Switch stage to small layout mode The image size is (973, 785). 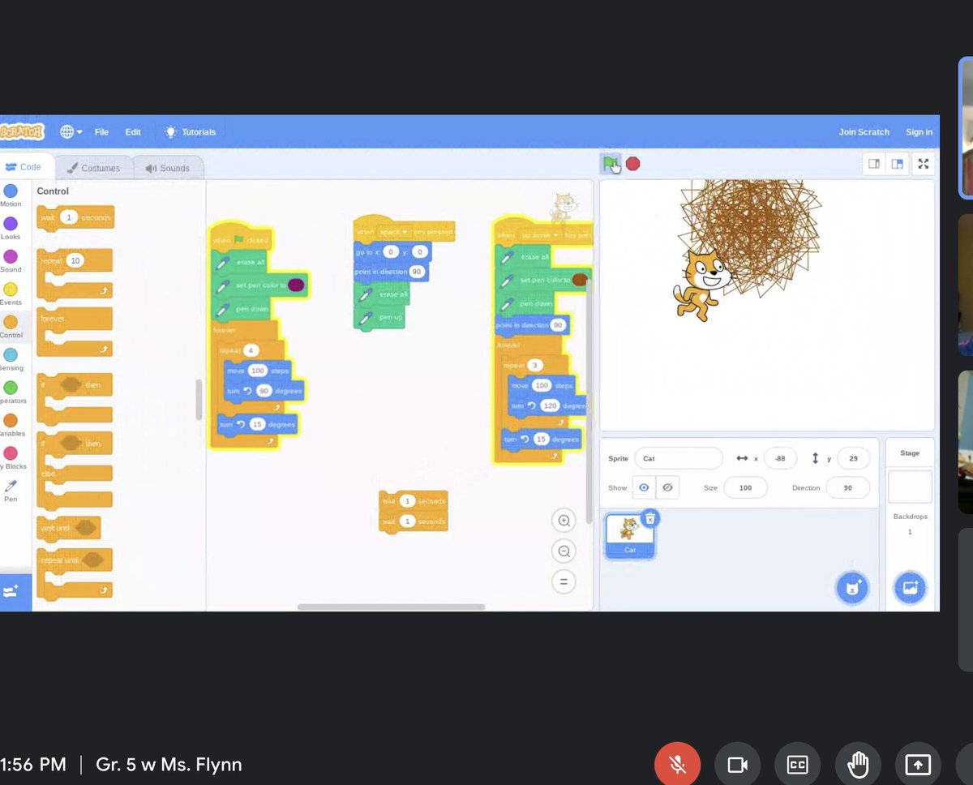[875, 163]
